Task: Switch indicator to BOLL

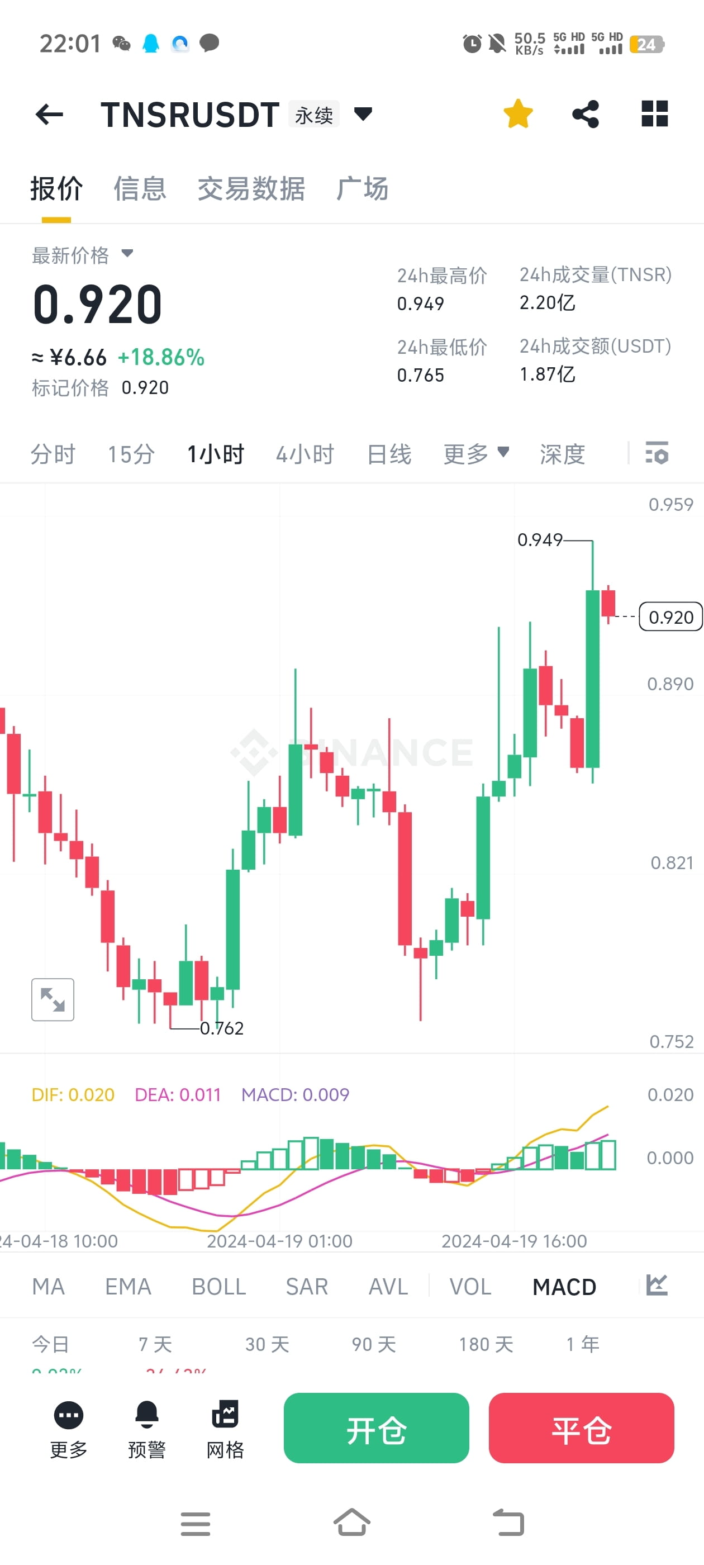Action: tap(218, 1286)
